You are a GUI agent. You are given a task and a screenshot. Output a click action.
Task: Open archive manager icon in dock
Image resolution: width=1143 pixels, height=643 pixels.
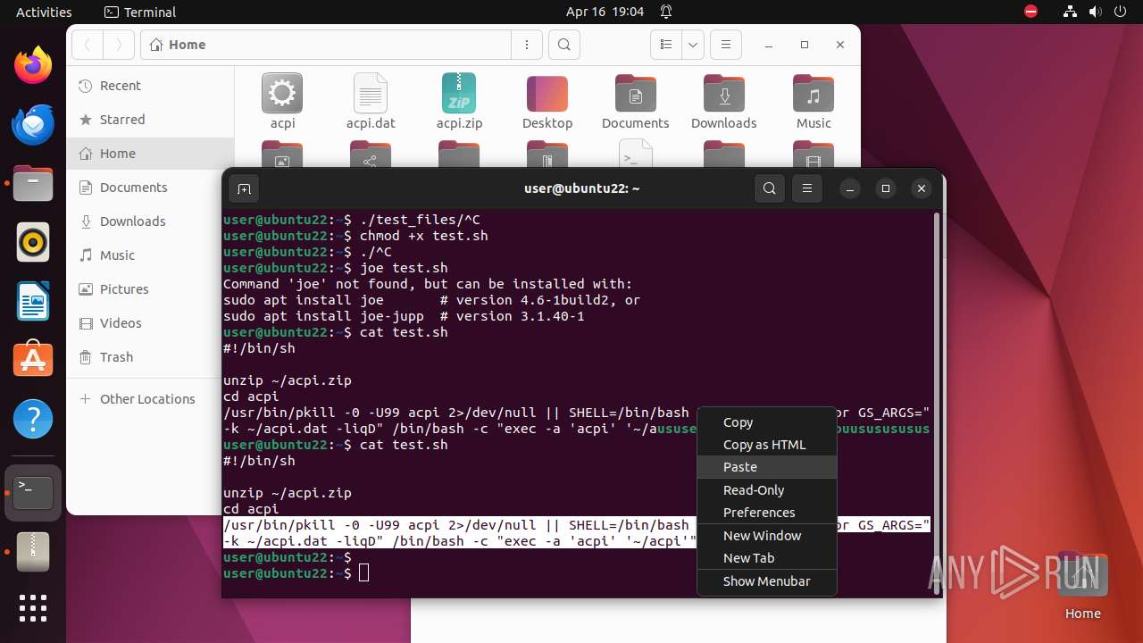point(33,551)
